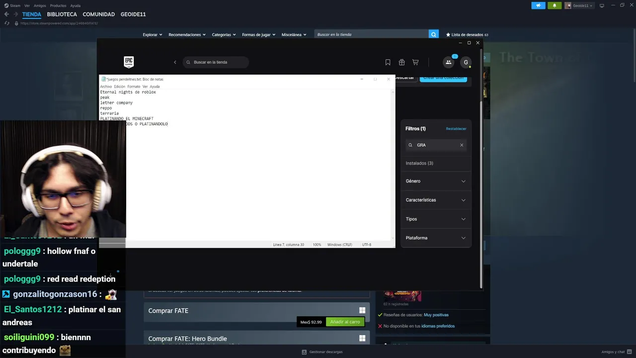Open the Epic profile avatar G
636x358 pixels.
466,62
